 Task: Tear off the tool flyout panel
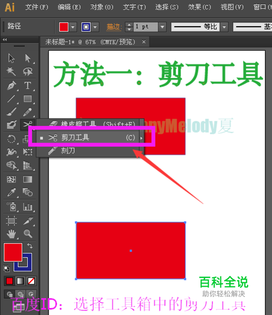pos(141,138)
